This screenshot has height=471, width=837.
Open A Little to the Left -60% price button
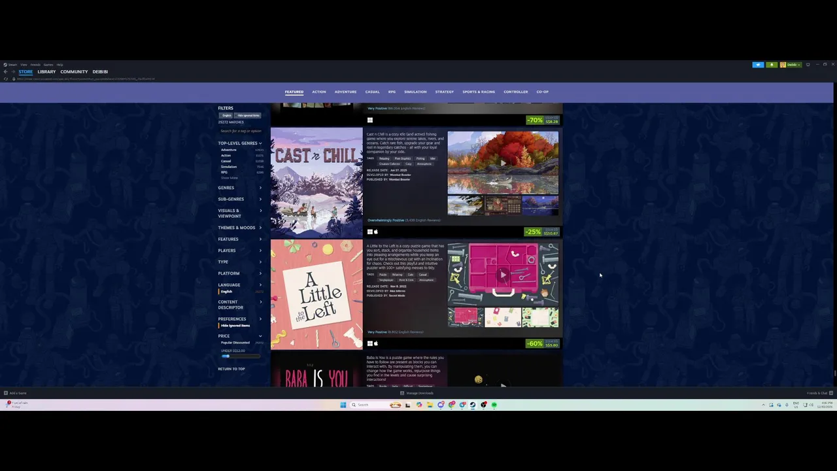[x=543, y=343]
